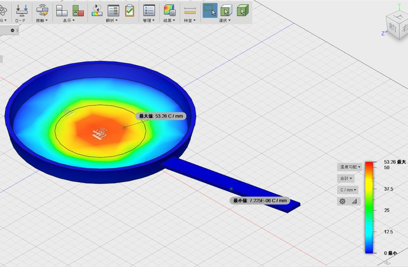This screenshot has width=408, height=267.
Task: Expand the C / mm units dropdown
Action: click(x=348, y=190)
